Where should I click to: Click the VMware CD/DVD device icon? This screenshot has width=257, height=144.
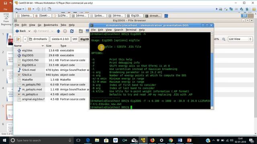click(x=226, y=9)
